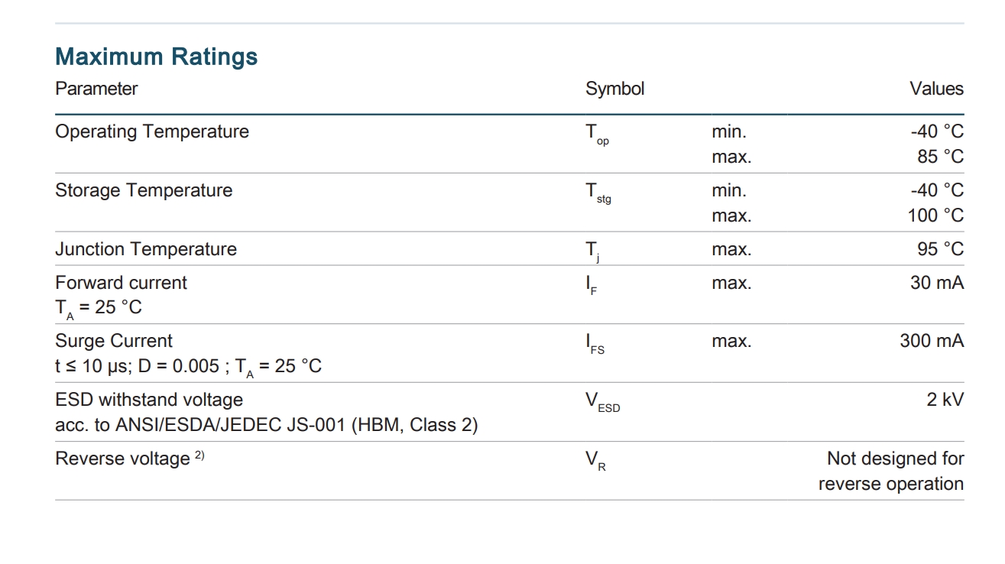The image size is (1005, 564).
Task: Click the -40 °C operating min value
Action: [937, 131]
